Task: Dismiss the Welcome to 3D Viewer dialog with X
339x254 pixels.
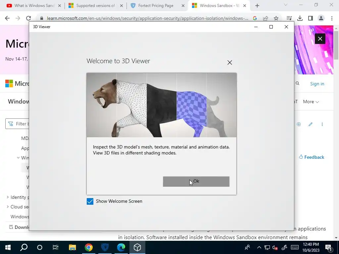Action: (x=230, y=63)
